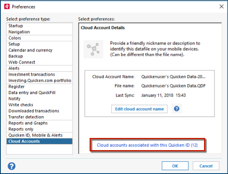
Task: Click the friendly nickname description text
Action: point(155,49)
